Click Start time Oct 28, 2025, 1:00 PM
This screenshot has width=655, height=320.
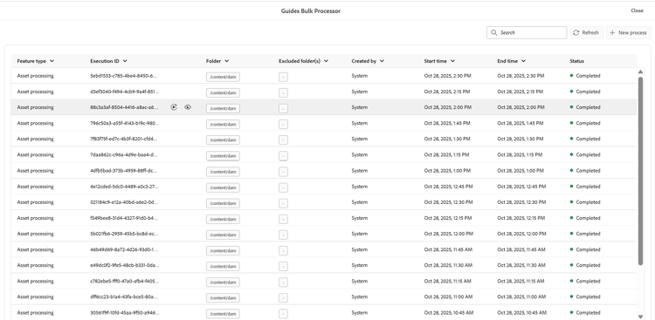click(447, 171)
